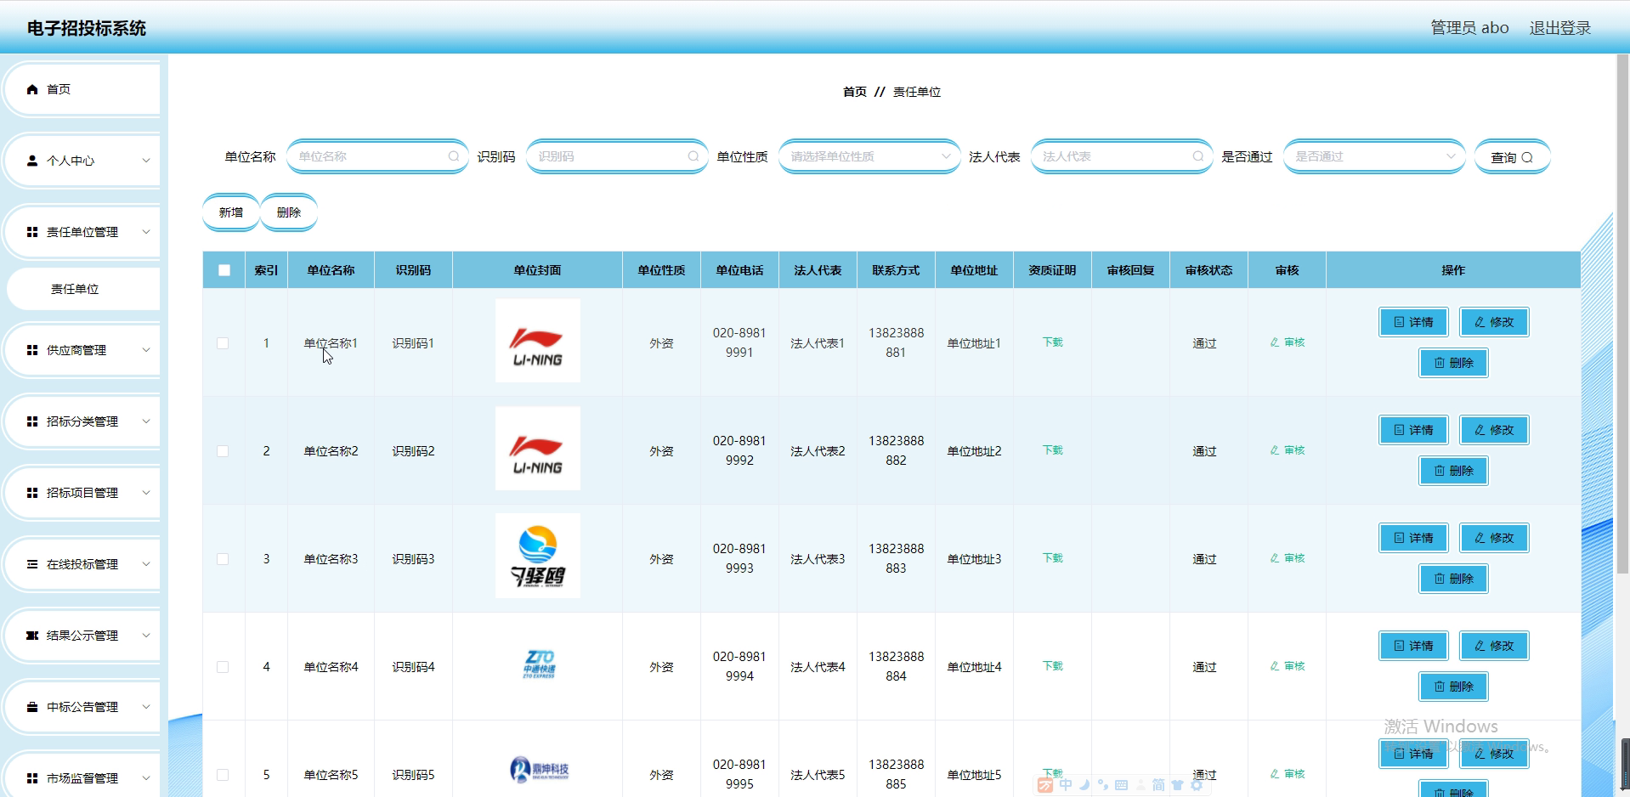Open the 单位性质 dropdown
The height and width of the screenshot is (797, 1630).
[x=869, y=156]
